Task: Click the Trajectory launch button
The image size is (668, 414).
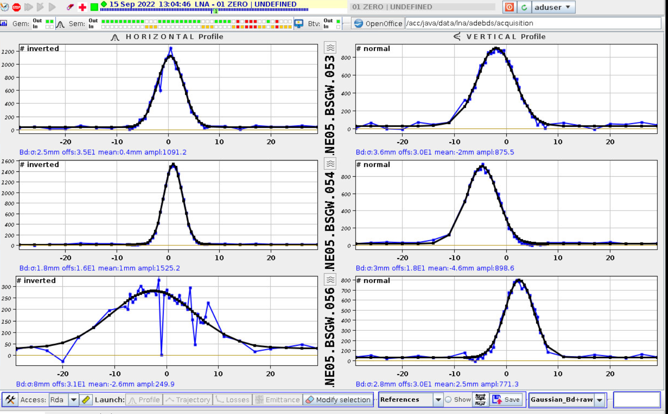Action: [188, 400]
